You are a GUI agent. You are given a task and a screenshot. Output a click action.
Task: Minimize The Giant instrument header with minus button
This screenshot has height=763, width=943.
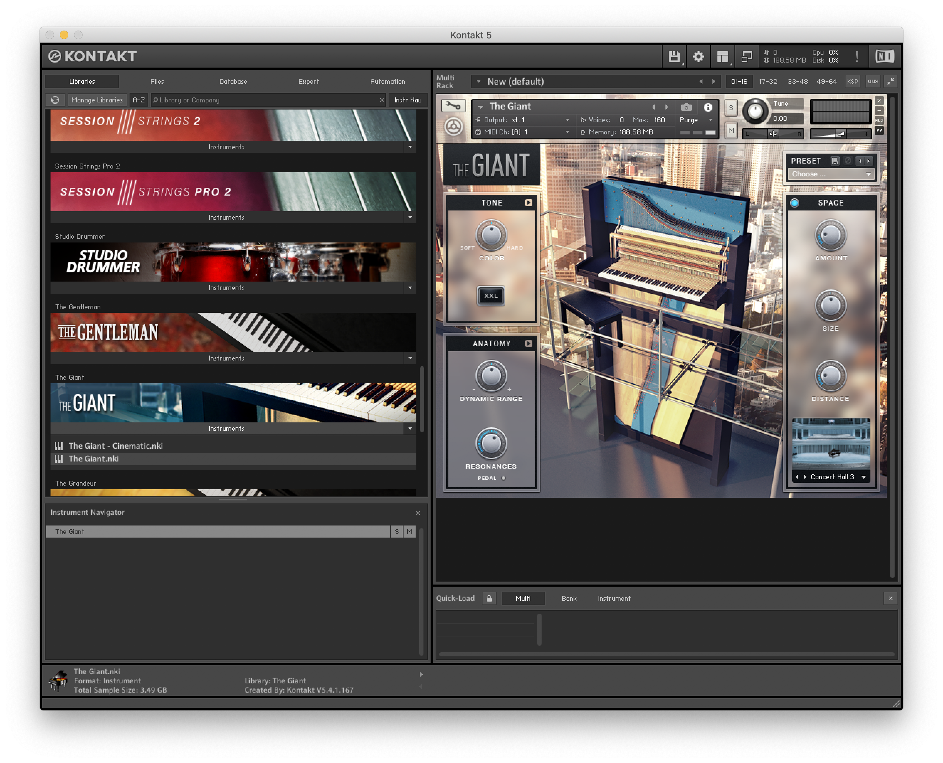tap(879, 110)
